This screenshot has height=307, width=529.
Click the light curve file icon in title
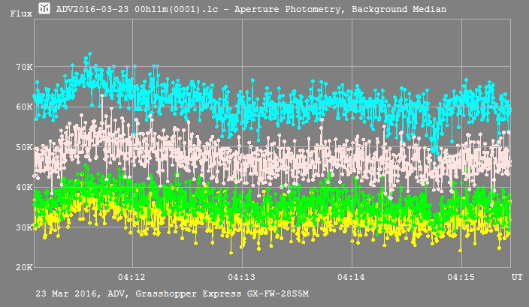(45, 9)
